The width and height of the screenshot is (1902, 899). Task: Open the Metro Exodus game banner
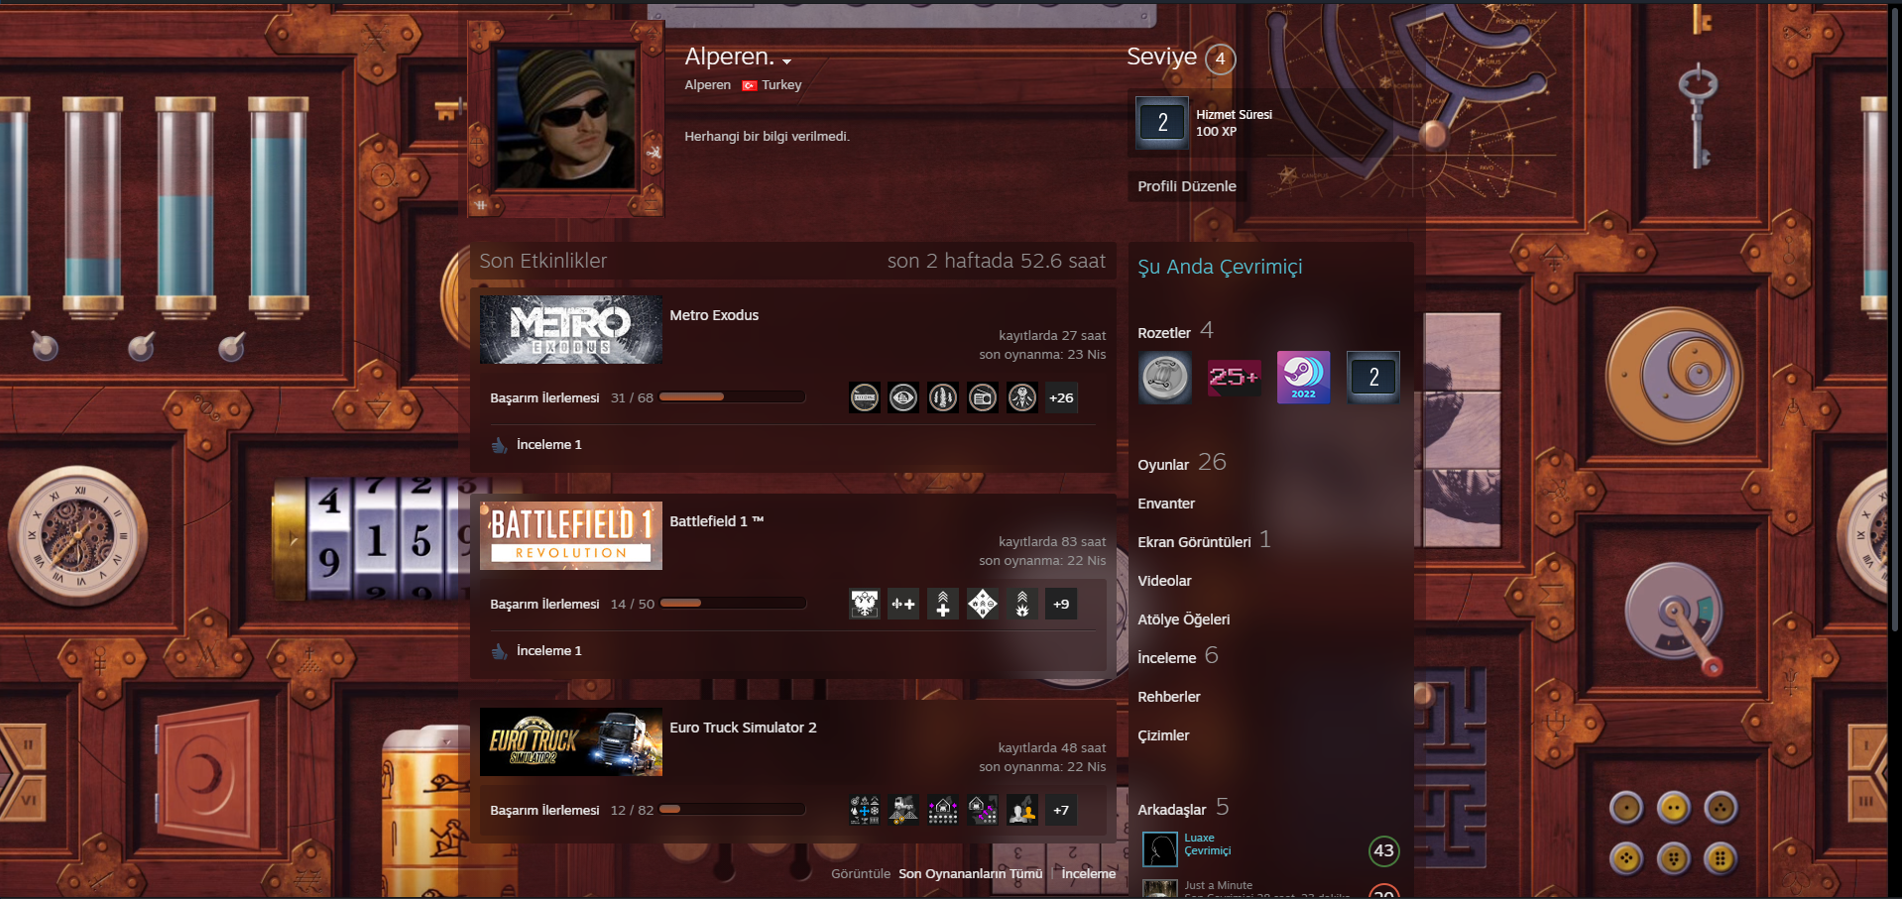pos(571,330)
